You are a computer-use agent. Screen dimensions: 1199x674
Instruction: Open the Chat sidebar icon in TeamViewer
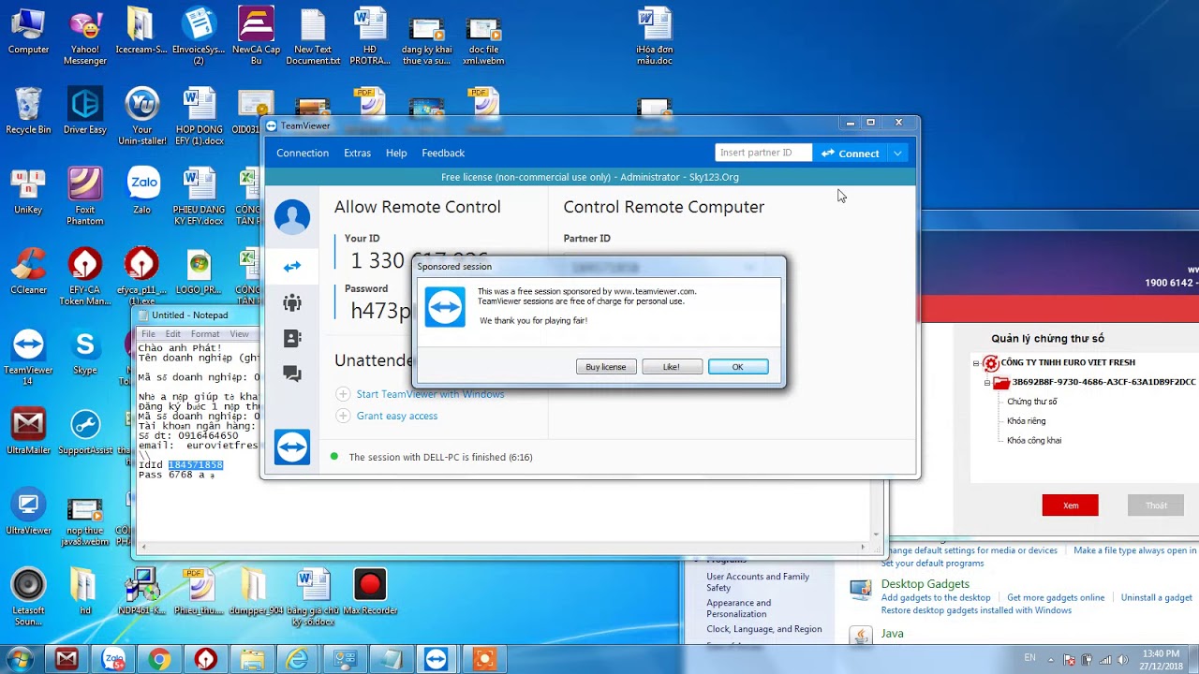[292, 374]
